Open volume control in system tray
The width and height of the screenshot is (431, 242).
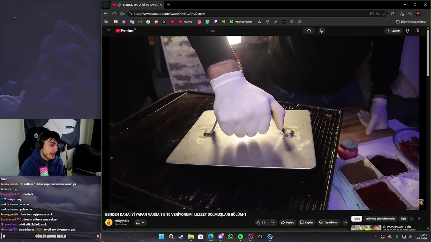410,237
